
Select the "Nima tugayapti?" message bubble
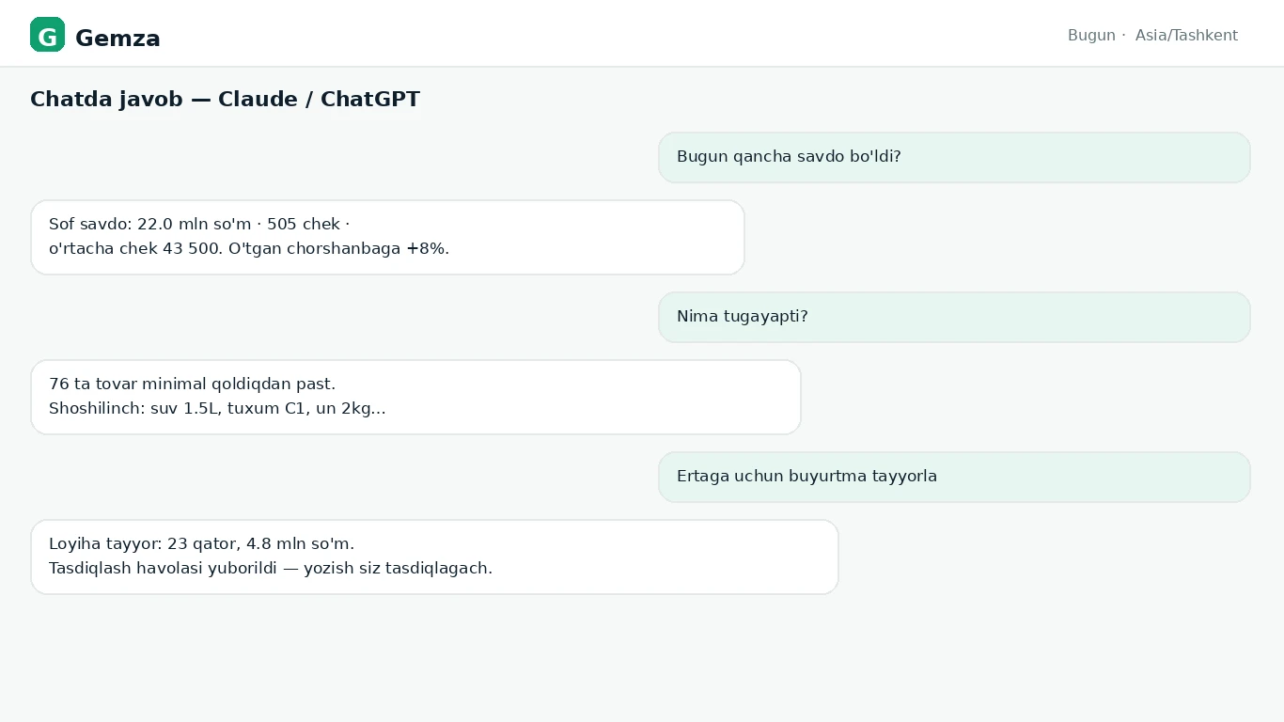(954, 317)
